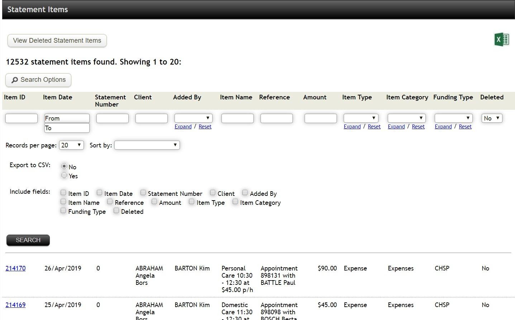
Task: Open the Records per page dropdown
Action: coord(71,145)
